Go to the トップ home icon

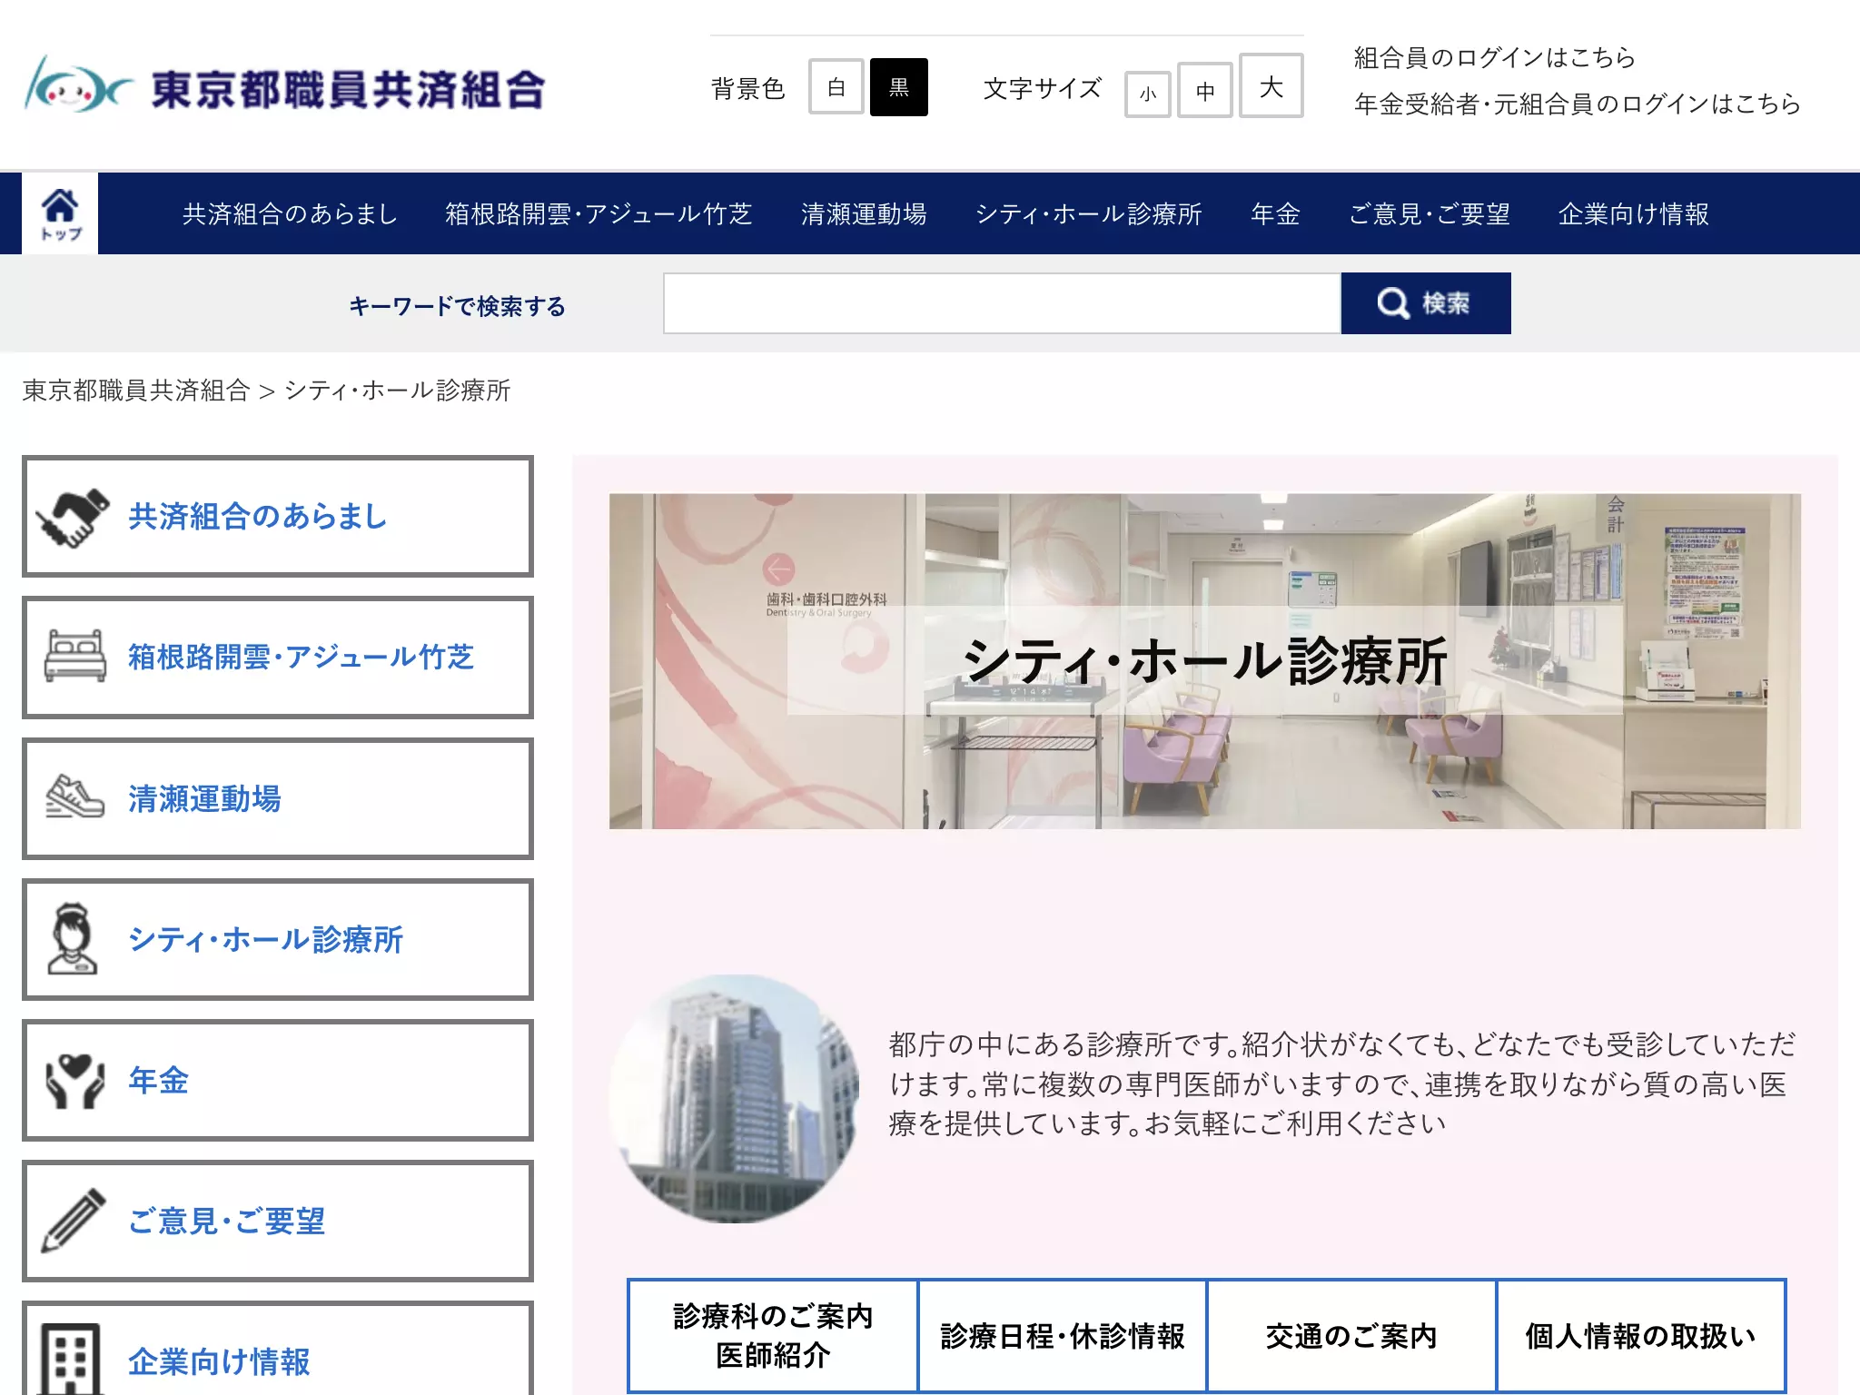[60, 213]
